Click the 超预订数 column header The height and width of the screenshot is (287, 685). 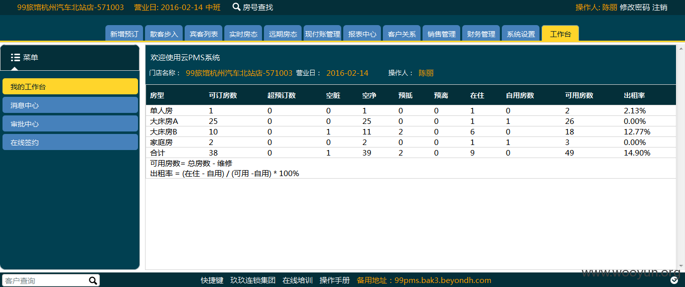(282, 95)
